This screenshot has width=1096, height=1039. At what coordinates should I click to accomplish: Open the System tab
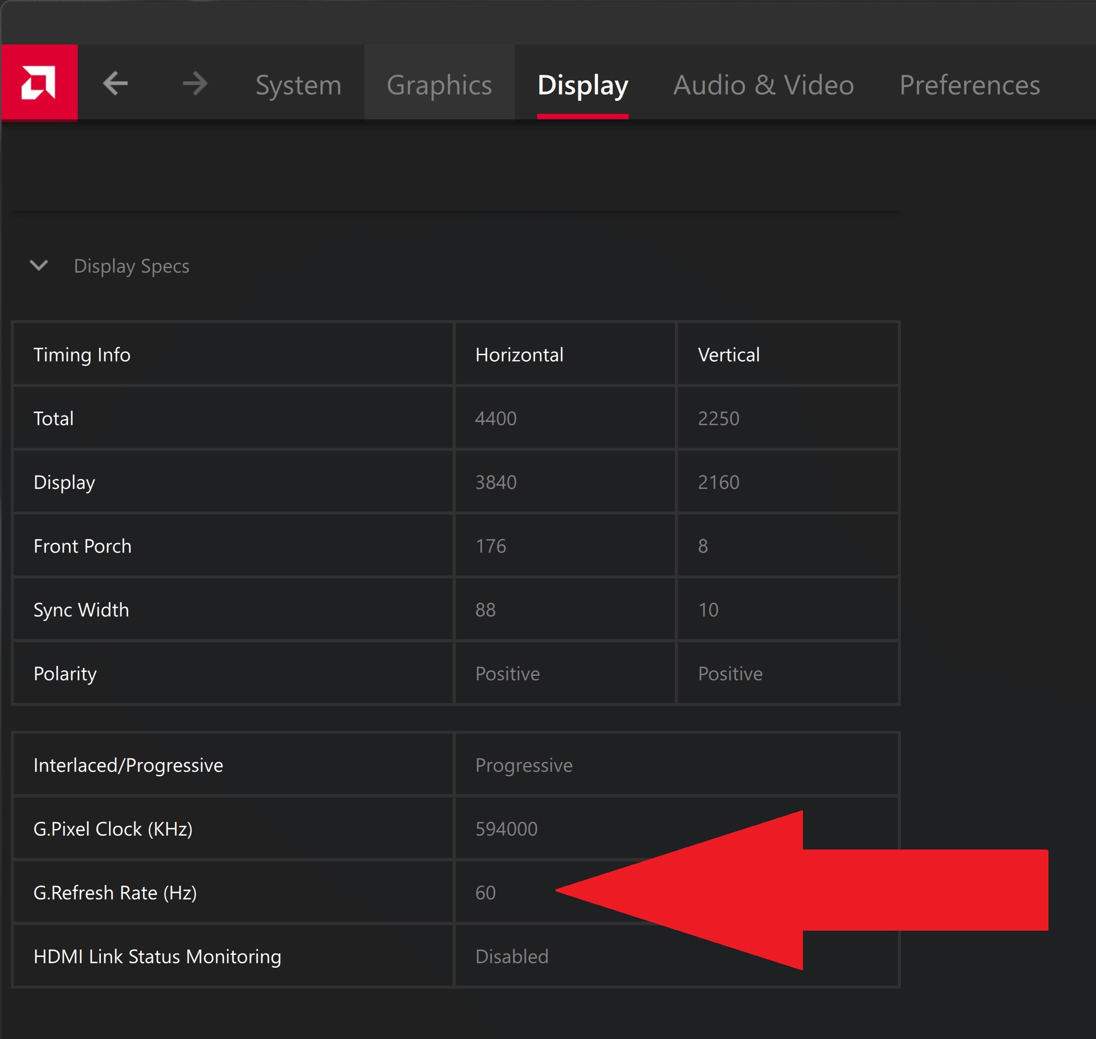(298, 85)
